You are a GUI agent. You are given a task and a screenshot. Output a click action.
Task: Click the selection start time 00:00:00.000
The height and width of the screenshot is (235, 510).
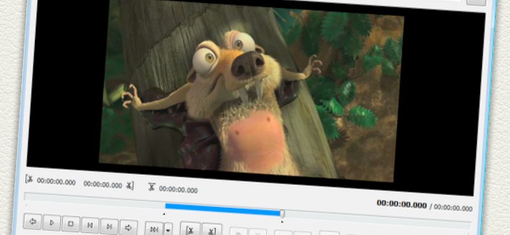coord(56,182)
